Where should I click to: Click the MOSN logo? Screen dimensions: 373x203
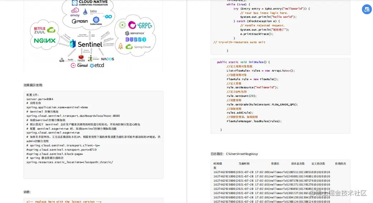click(x=79, y=21)
